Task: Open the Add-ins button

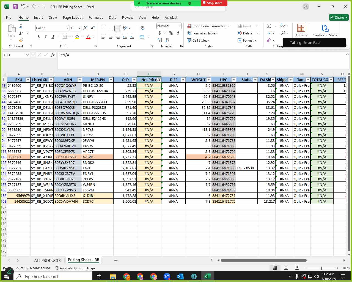Action: coord(301,30)
